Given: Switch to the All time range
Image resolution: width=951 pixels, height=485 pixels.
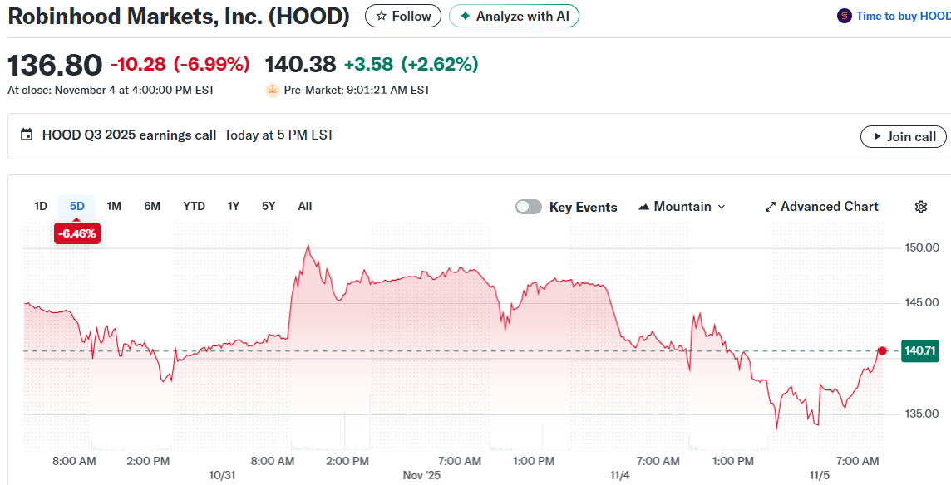Looking at the screenshot, I should 304,206.
